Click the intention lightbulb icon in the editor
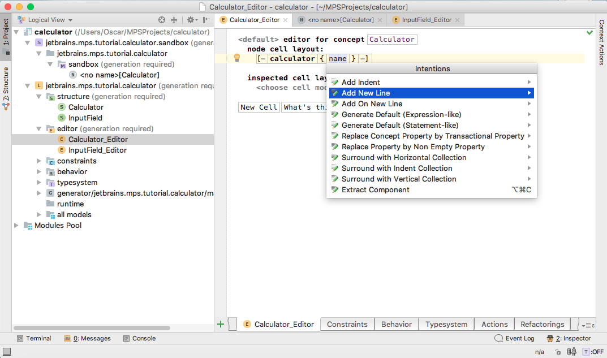 [x=237, y=58]
